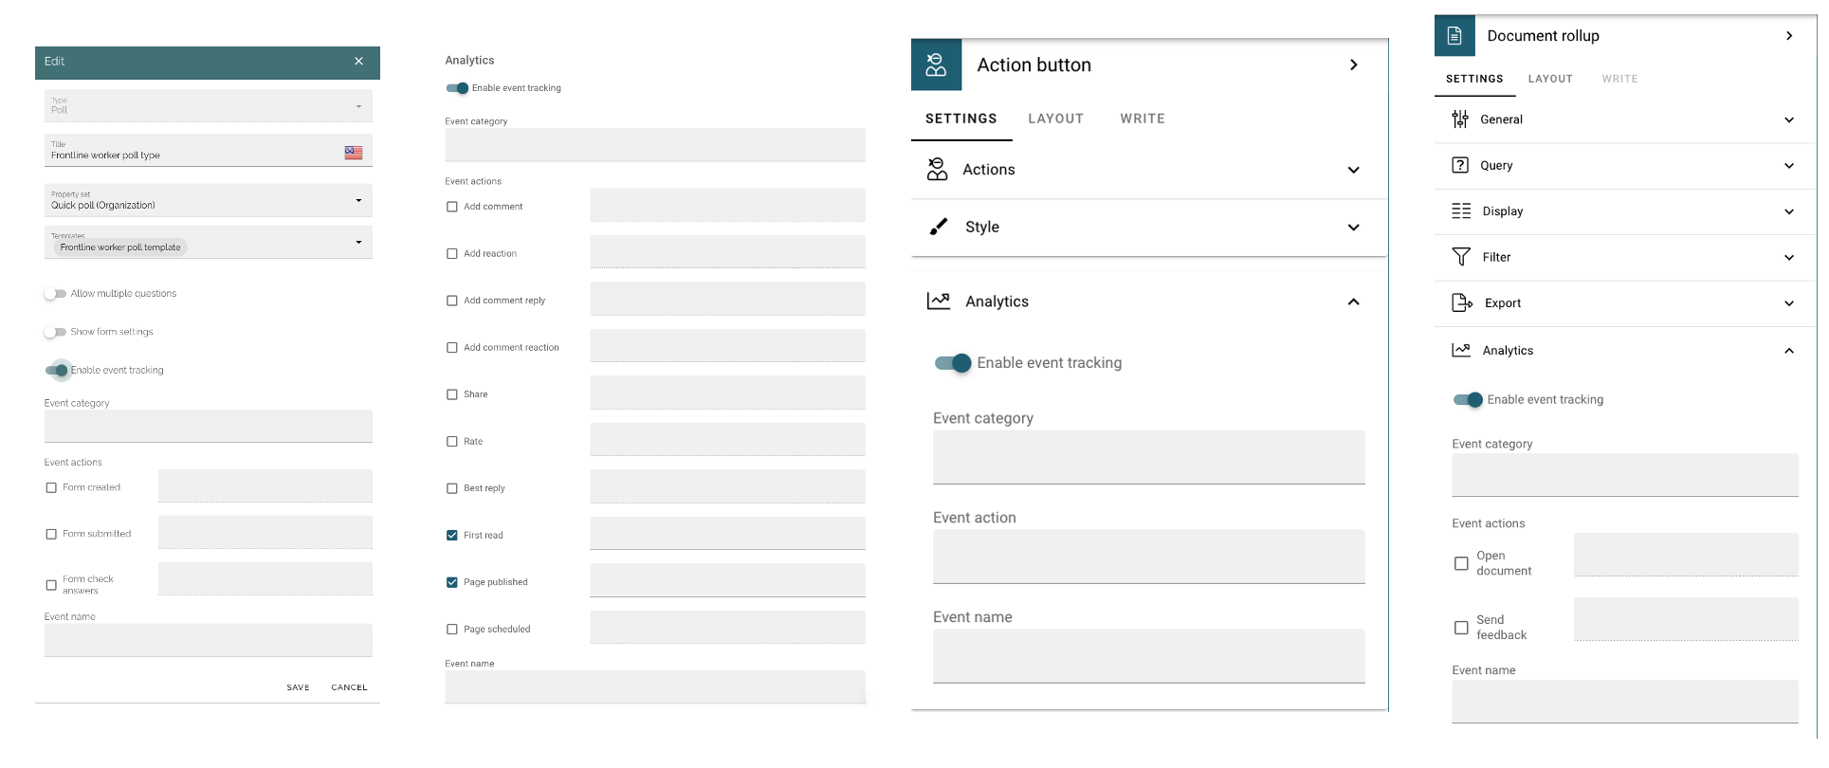Switch to WRITE tab in Action button panel
1829x768 pixels.
point(1143,119)
